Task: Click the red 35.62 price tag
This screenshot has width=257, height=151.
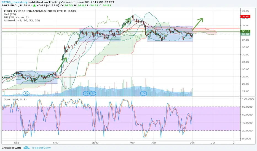Action: pyautogui.click(x=245, y=16)
